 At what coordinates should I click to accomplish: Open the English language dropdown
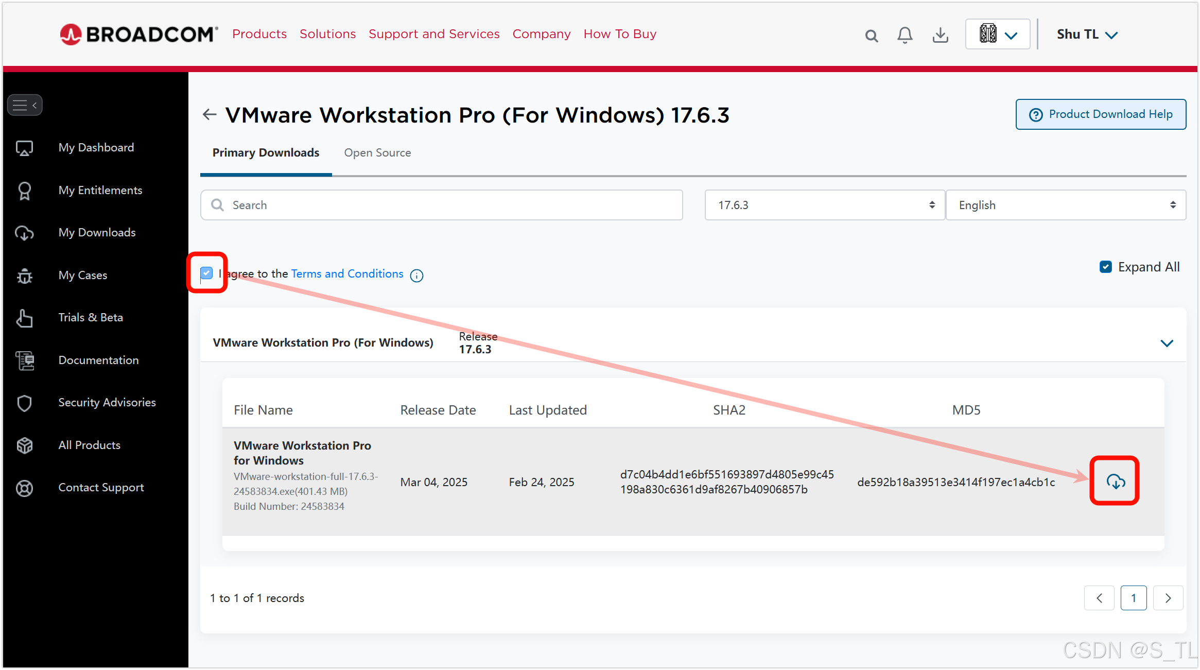(x=1066, y=205)
